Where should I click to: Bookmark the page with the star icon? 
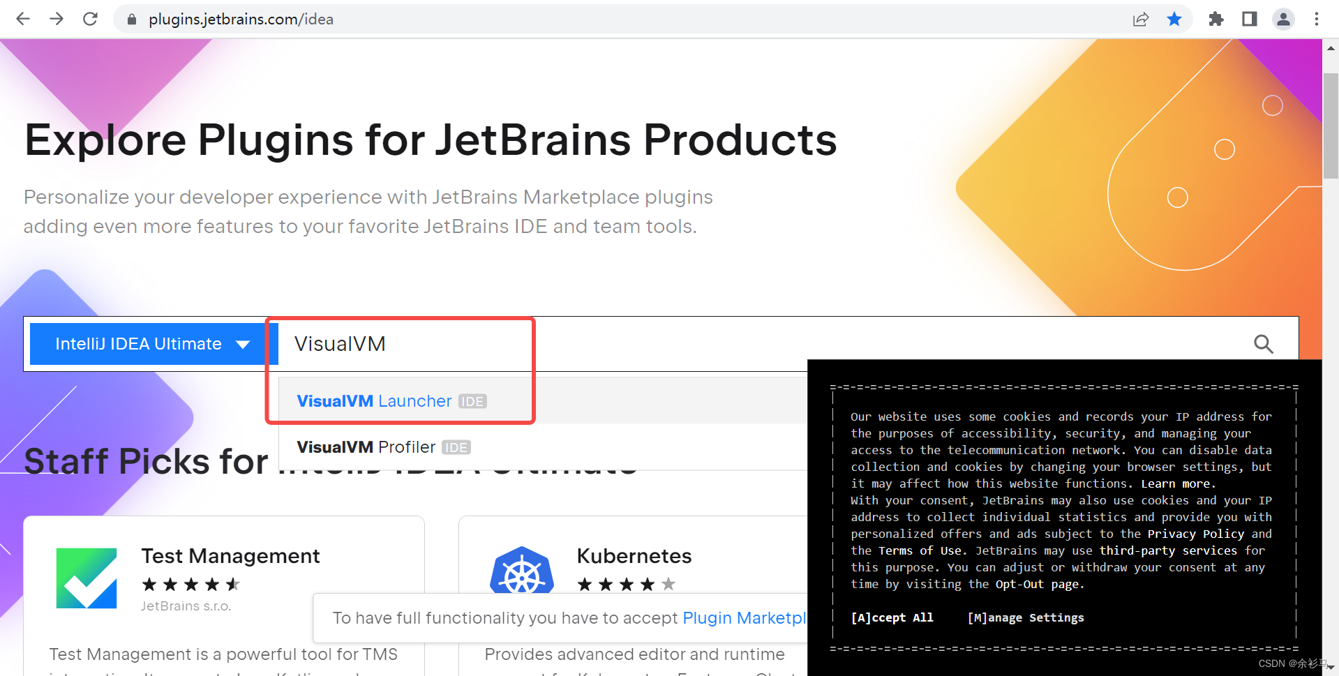[x=1175, y=19]
